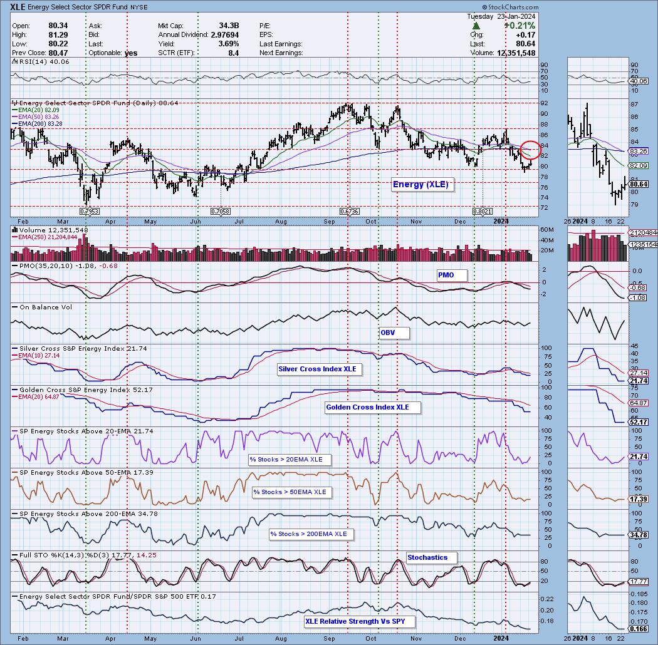Click the SP Energy Stocks Above 200-EMA legend
Image resolution: width=658 pixels, height=645 pixels.
click(85, 513)
